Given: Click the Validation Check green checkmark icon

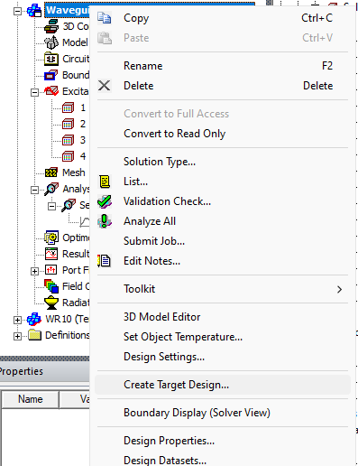Looking at the screenshot, I should pos(105,201).
